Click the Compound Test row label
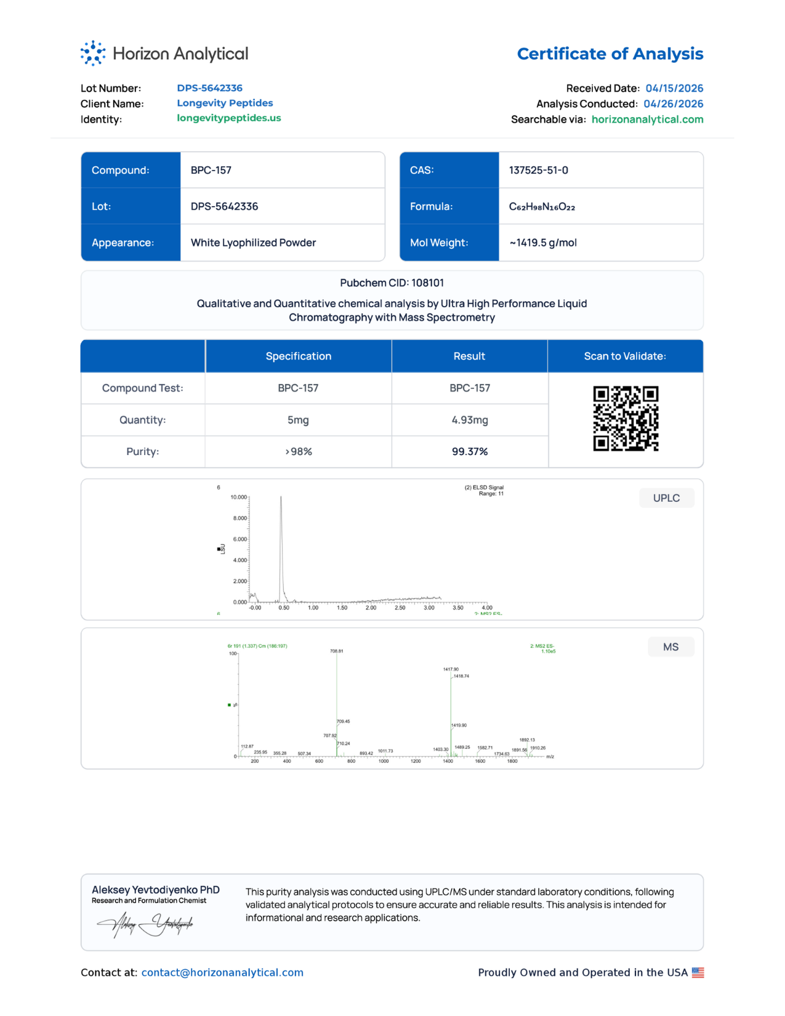Image resolution: width=785 pixels, height=1016 pixels. tap(143, 388)
